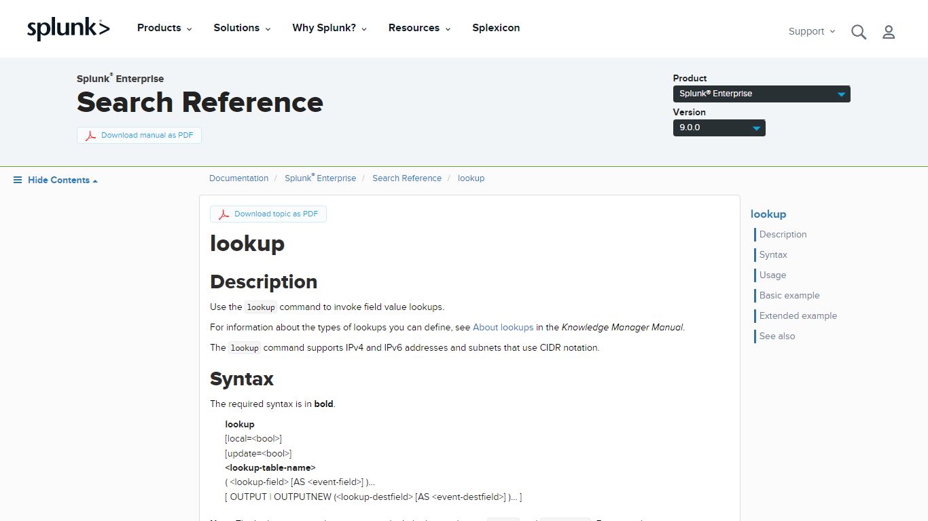Open the Resources menu
The width and height of the screenshot is (928, 521).
(x=419, y=28)
